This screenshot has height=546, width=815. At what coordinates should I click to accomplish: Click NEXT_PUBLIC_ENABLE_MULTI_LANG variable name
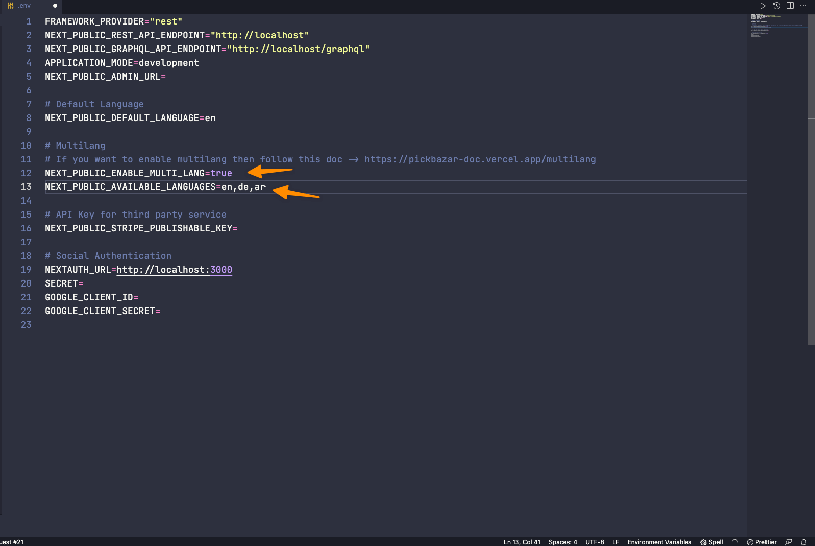coord(125,173)
